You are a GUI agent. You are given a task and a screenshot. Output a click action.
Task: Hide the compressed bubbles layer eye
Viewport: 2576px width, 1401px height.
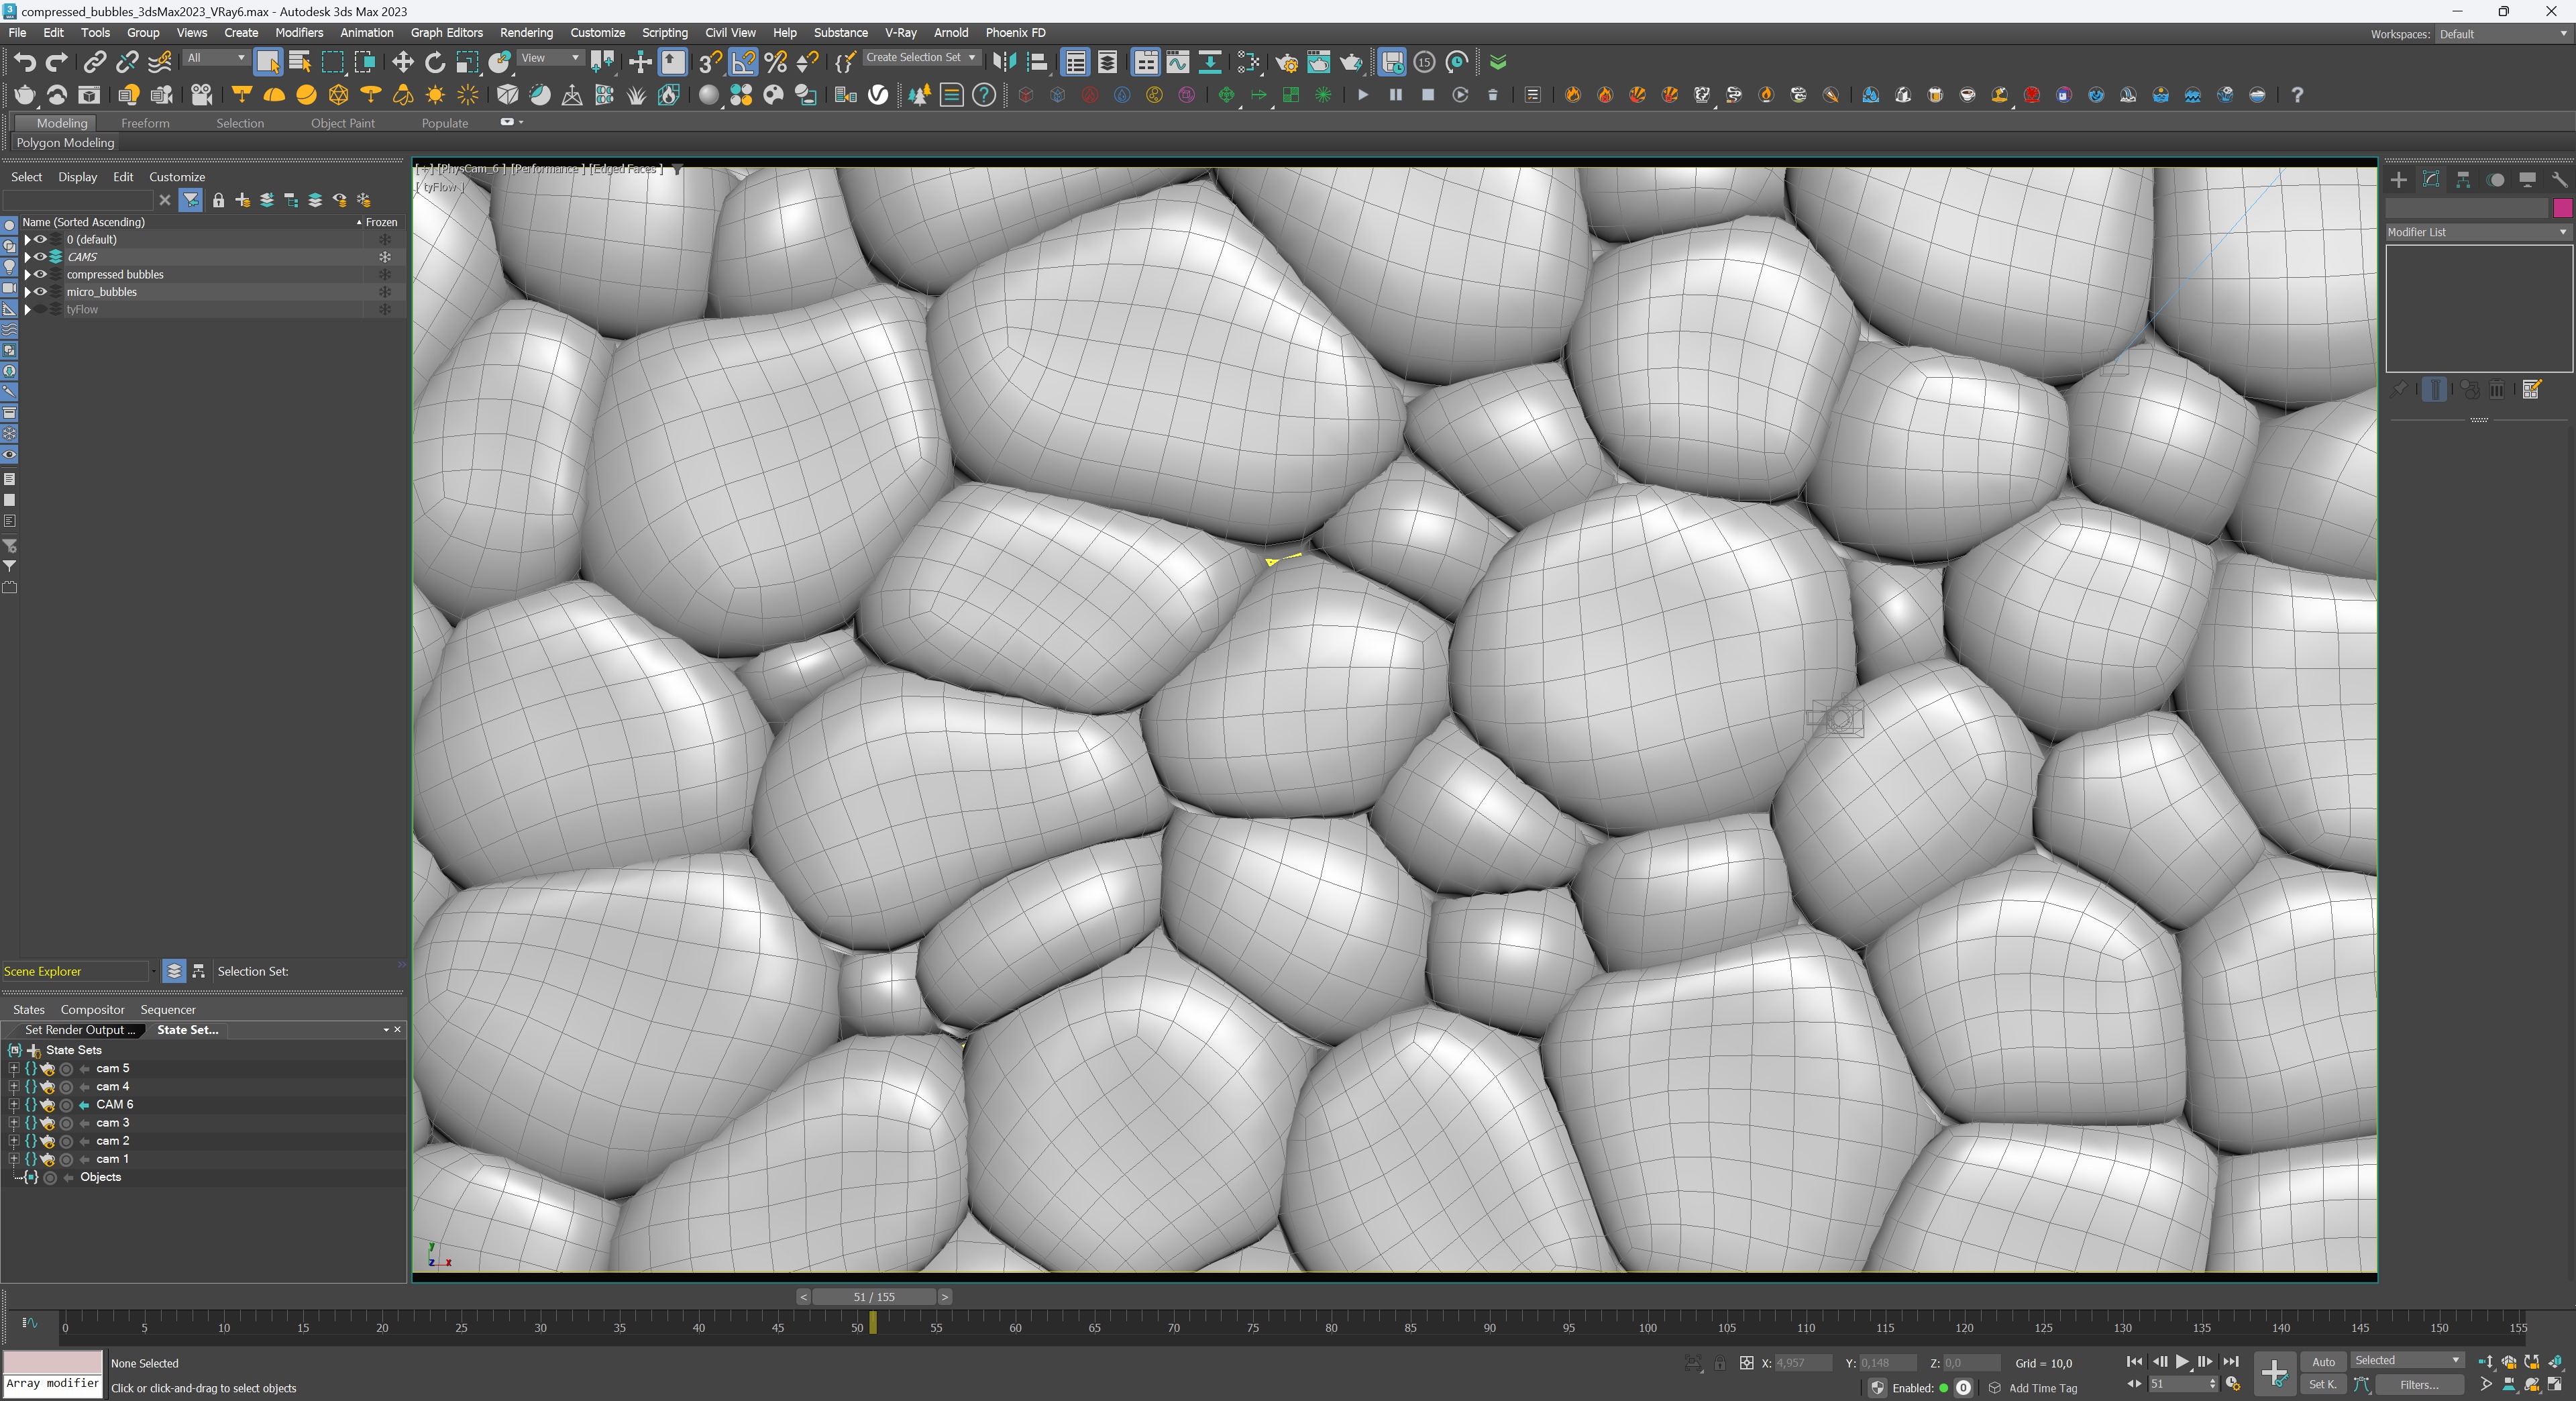click(x=41, y=274)
